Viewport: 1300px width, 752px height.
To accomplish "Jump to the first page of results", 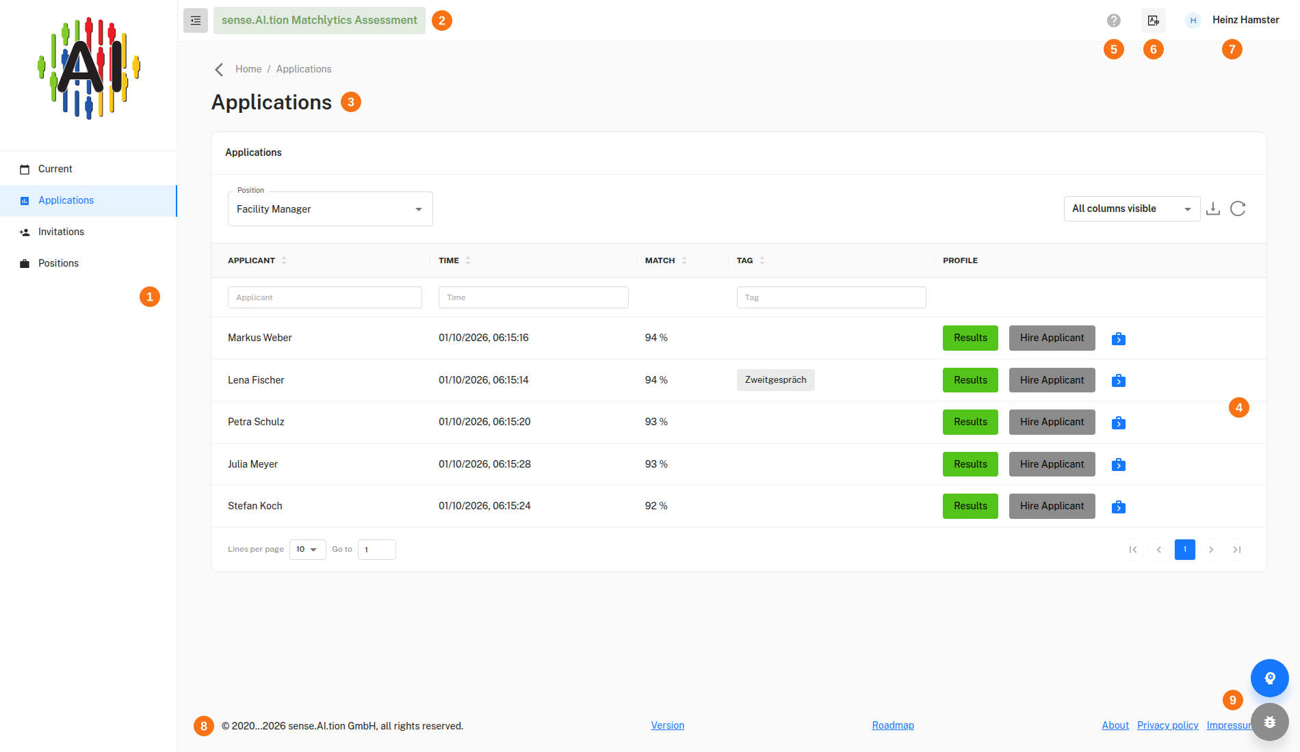I will (1133, 550).
